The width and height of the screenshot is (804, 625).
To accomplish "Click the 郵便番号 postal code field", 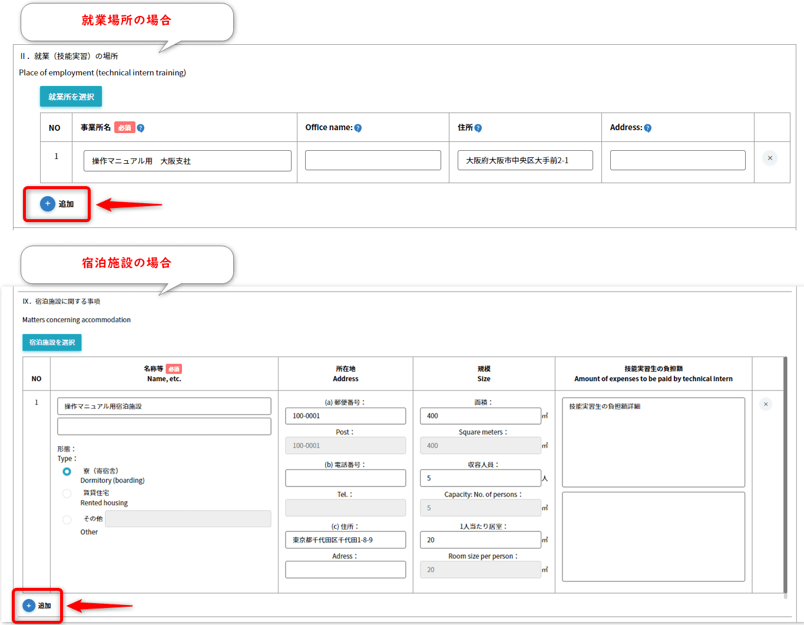I will [x=345, y=416].
